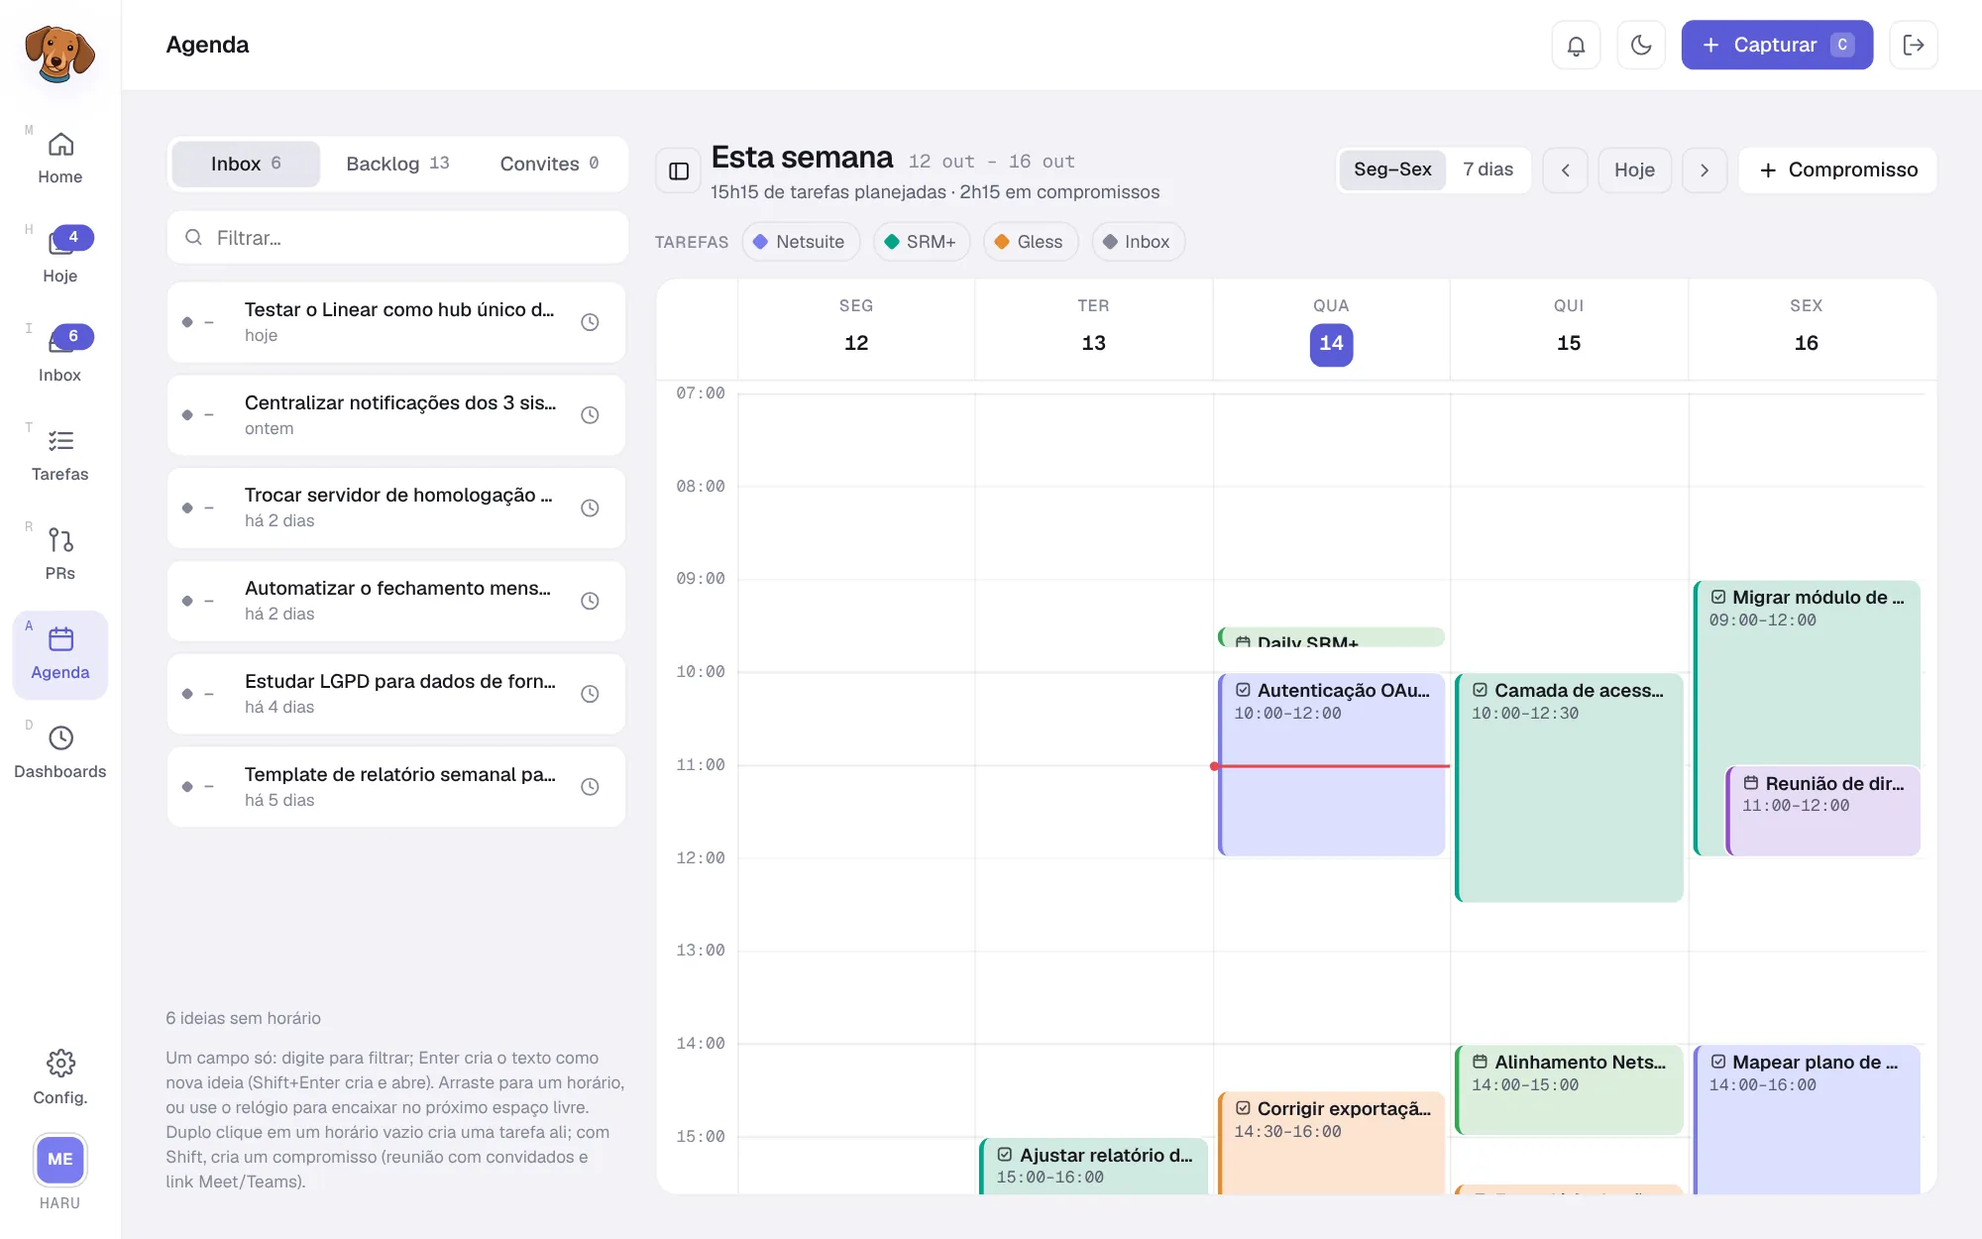Image resolution: width=1982 pixels, height=1239 pixels.
Task: Open 'Camada de acess...' task block
Action: click(x=1570, y=788)
